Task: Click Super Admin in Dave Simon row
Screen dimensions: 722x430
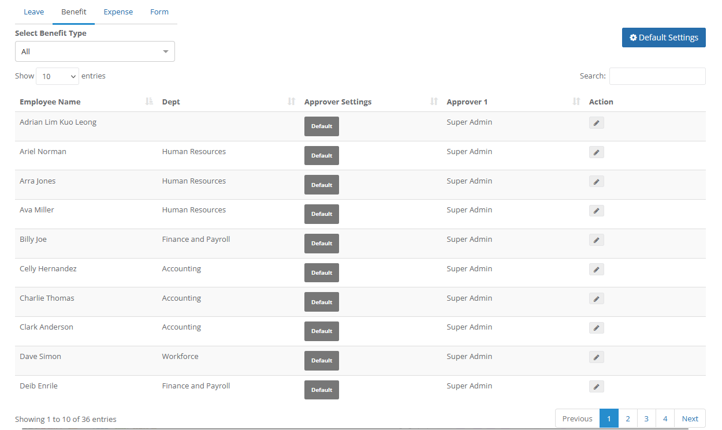Action: pyautogui.click(x=470, y=357)
